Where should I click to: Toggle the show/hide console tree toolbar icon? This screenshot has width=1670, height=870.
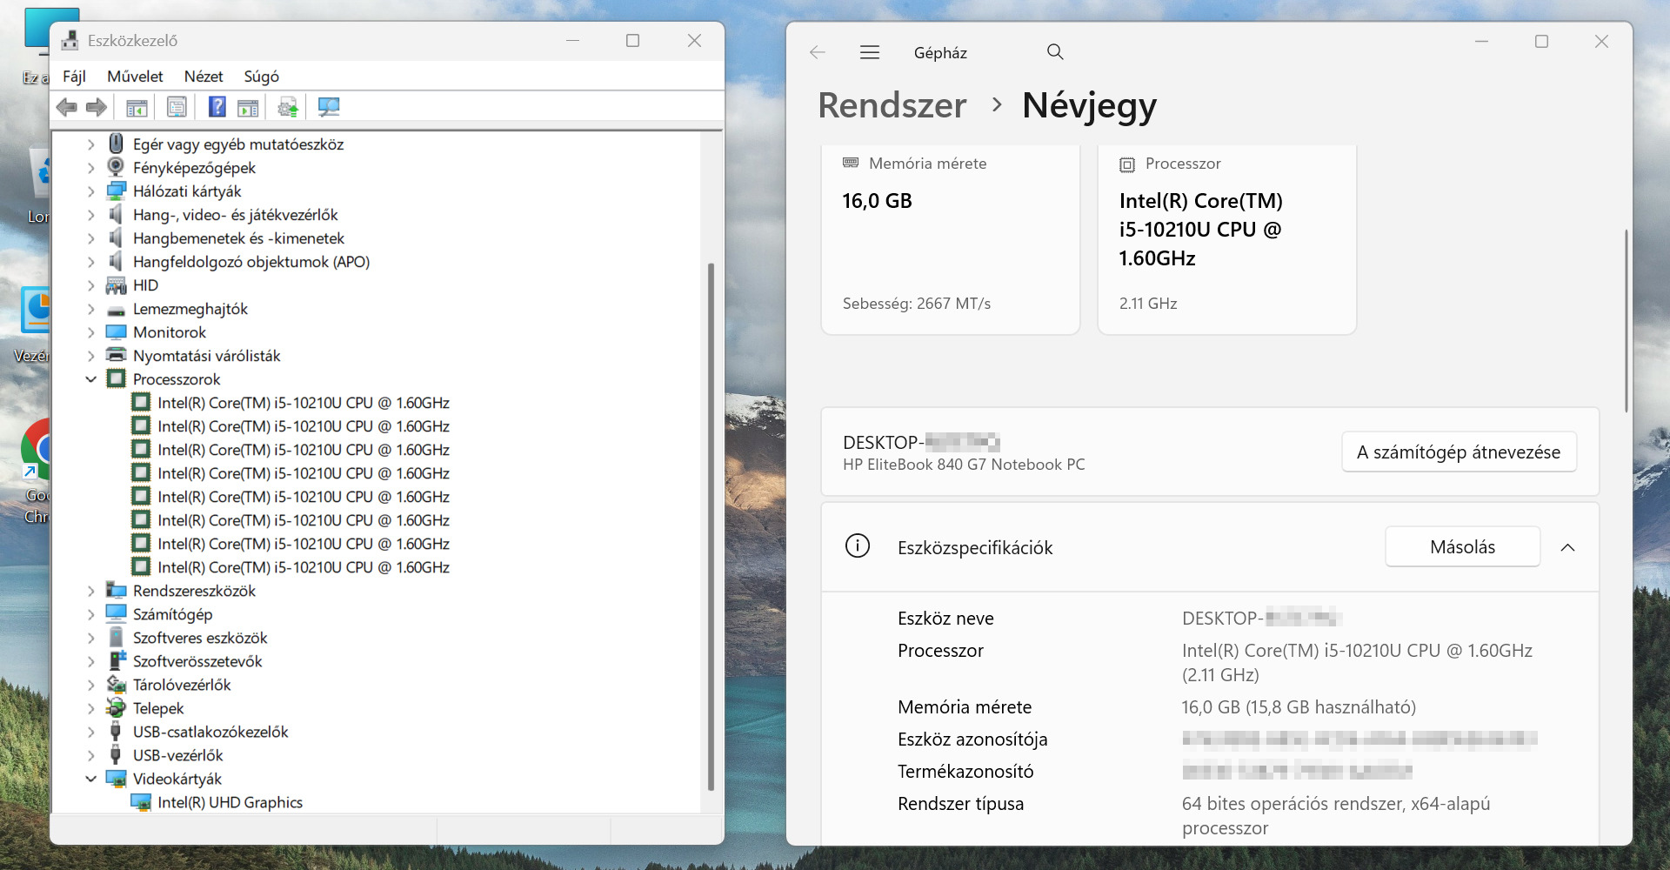[137, 108]
